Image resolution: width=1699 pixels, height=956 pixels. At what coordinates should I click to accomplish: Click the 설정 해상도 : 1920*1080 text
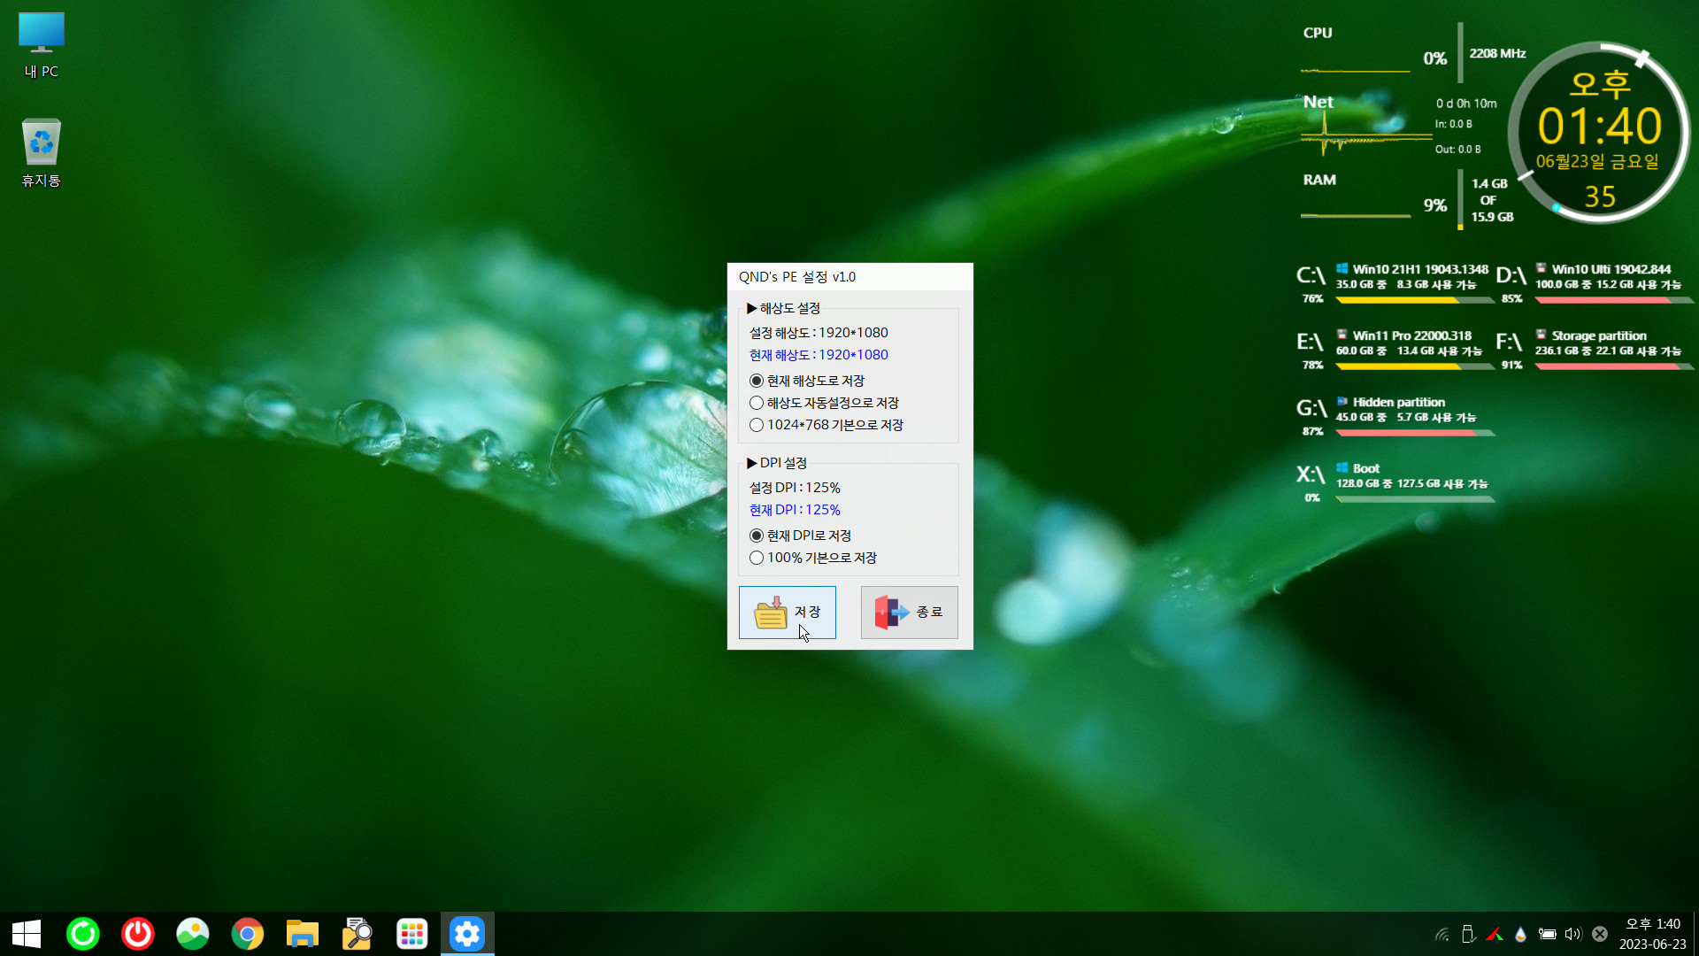819,333
